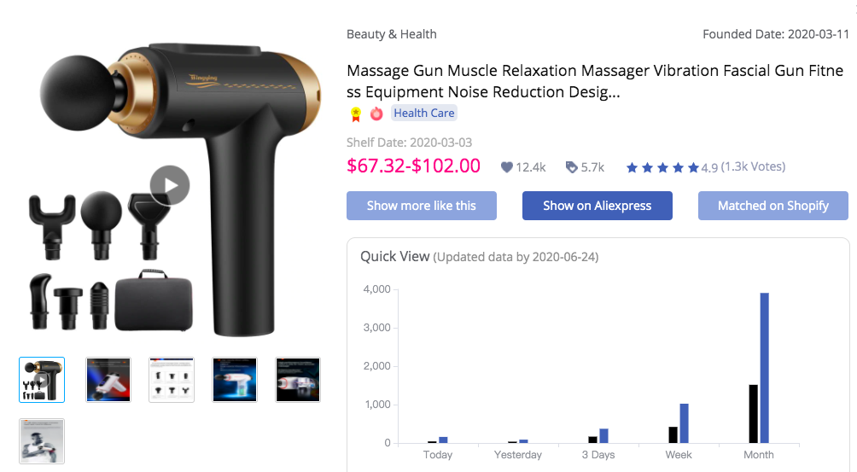Select the man using massager thumbnail
Image resolution: width=857 pixels, height=472 pixels.
[x=42, y=441]
